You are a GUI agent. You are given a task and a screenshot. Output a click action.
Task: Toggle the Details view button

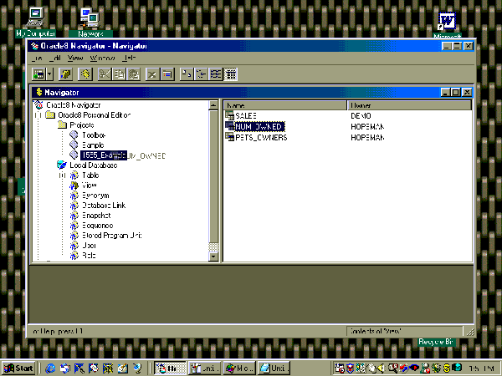(x=231, y=74)
